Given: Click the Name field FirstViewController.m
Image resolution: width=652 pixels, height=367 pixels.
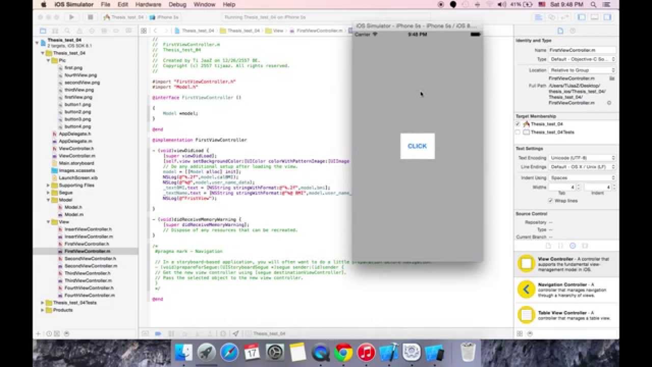Looking at the screenshot, I should coord(582,50).
